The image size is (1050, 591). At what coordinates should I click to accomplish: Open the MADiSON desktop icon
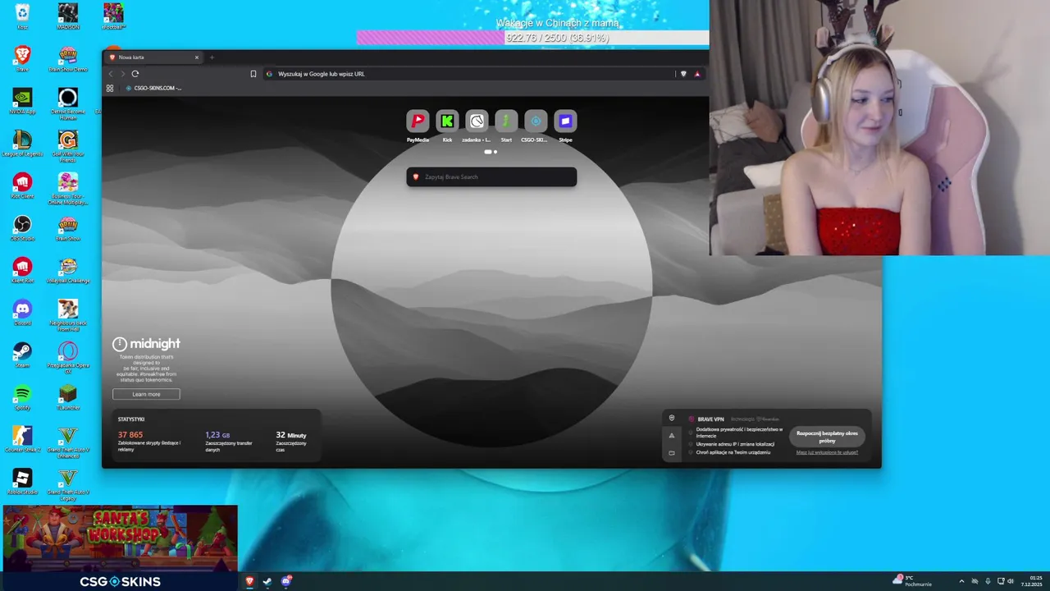[x=68, y=16]
